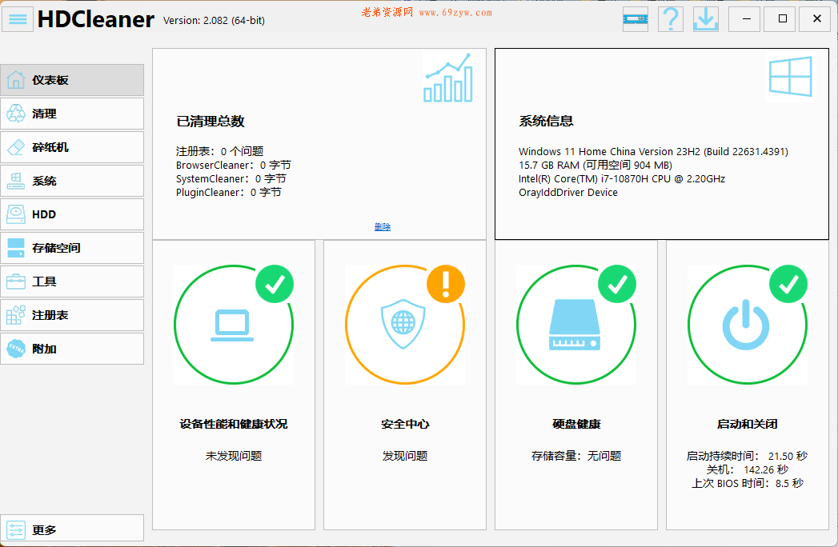Select the 仪表板 dashboard tab
The width and height of the screenshot is (838, 547).
click(72, 80)
